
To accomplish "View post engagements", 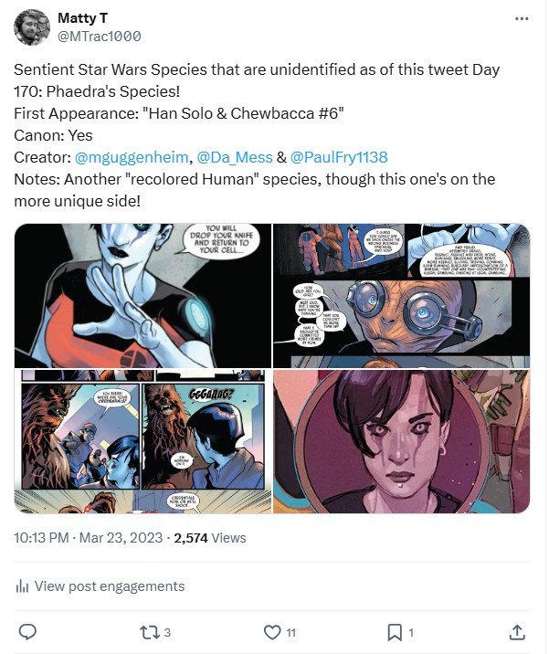I will tap(110, 586).
